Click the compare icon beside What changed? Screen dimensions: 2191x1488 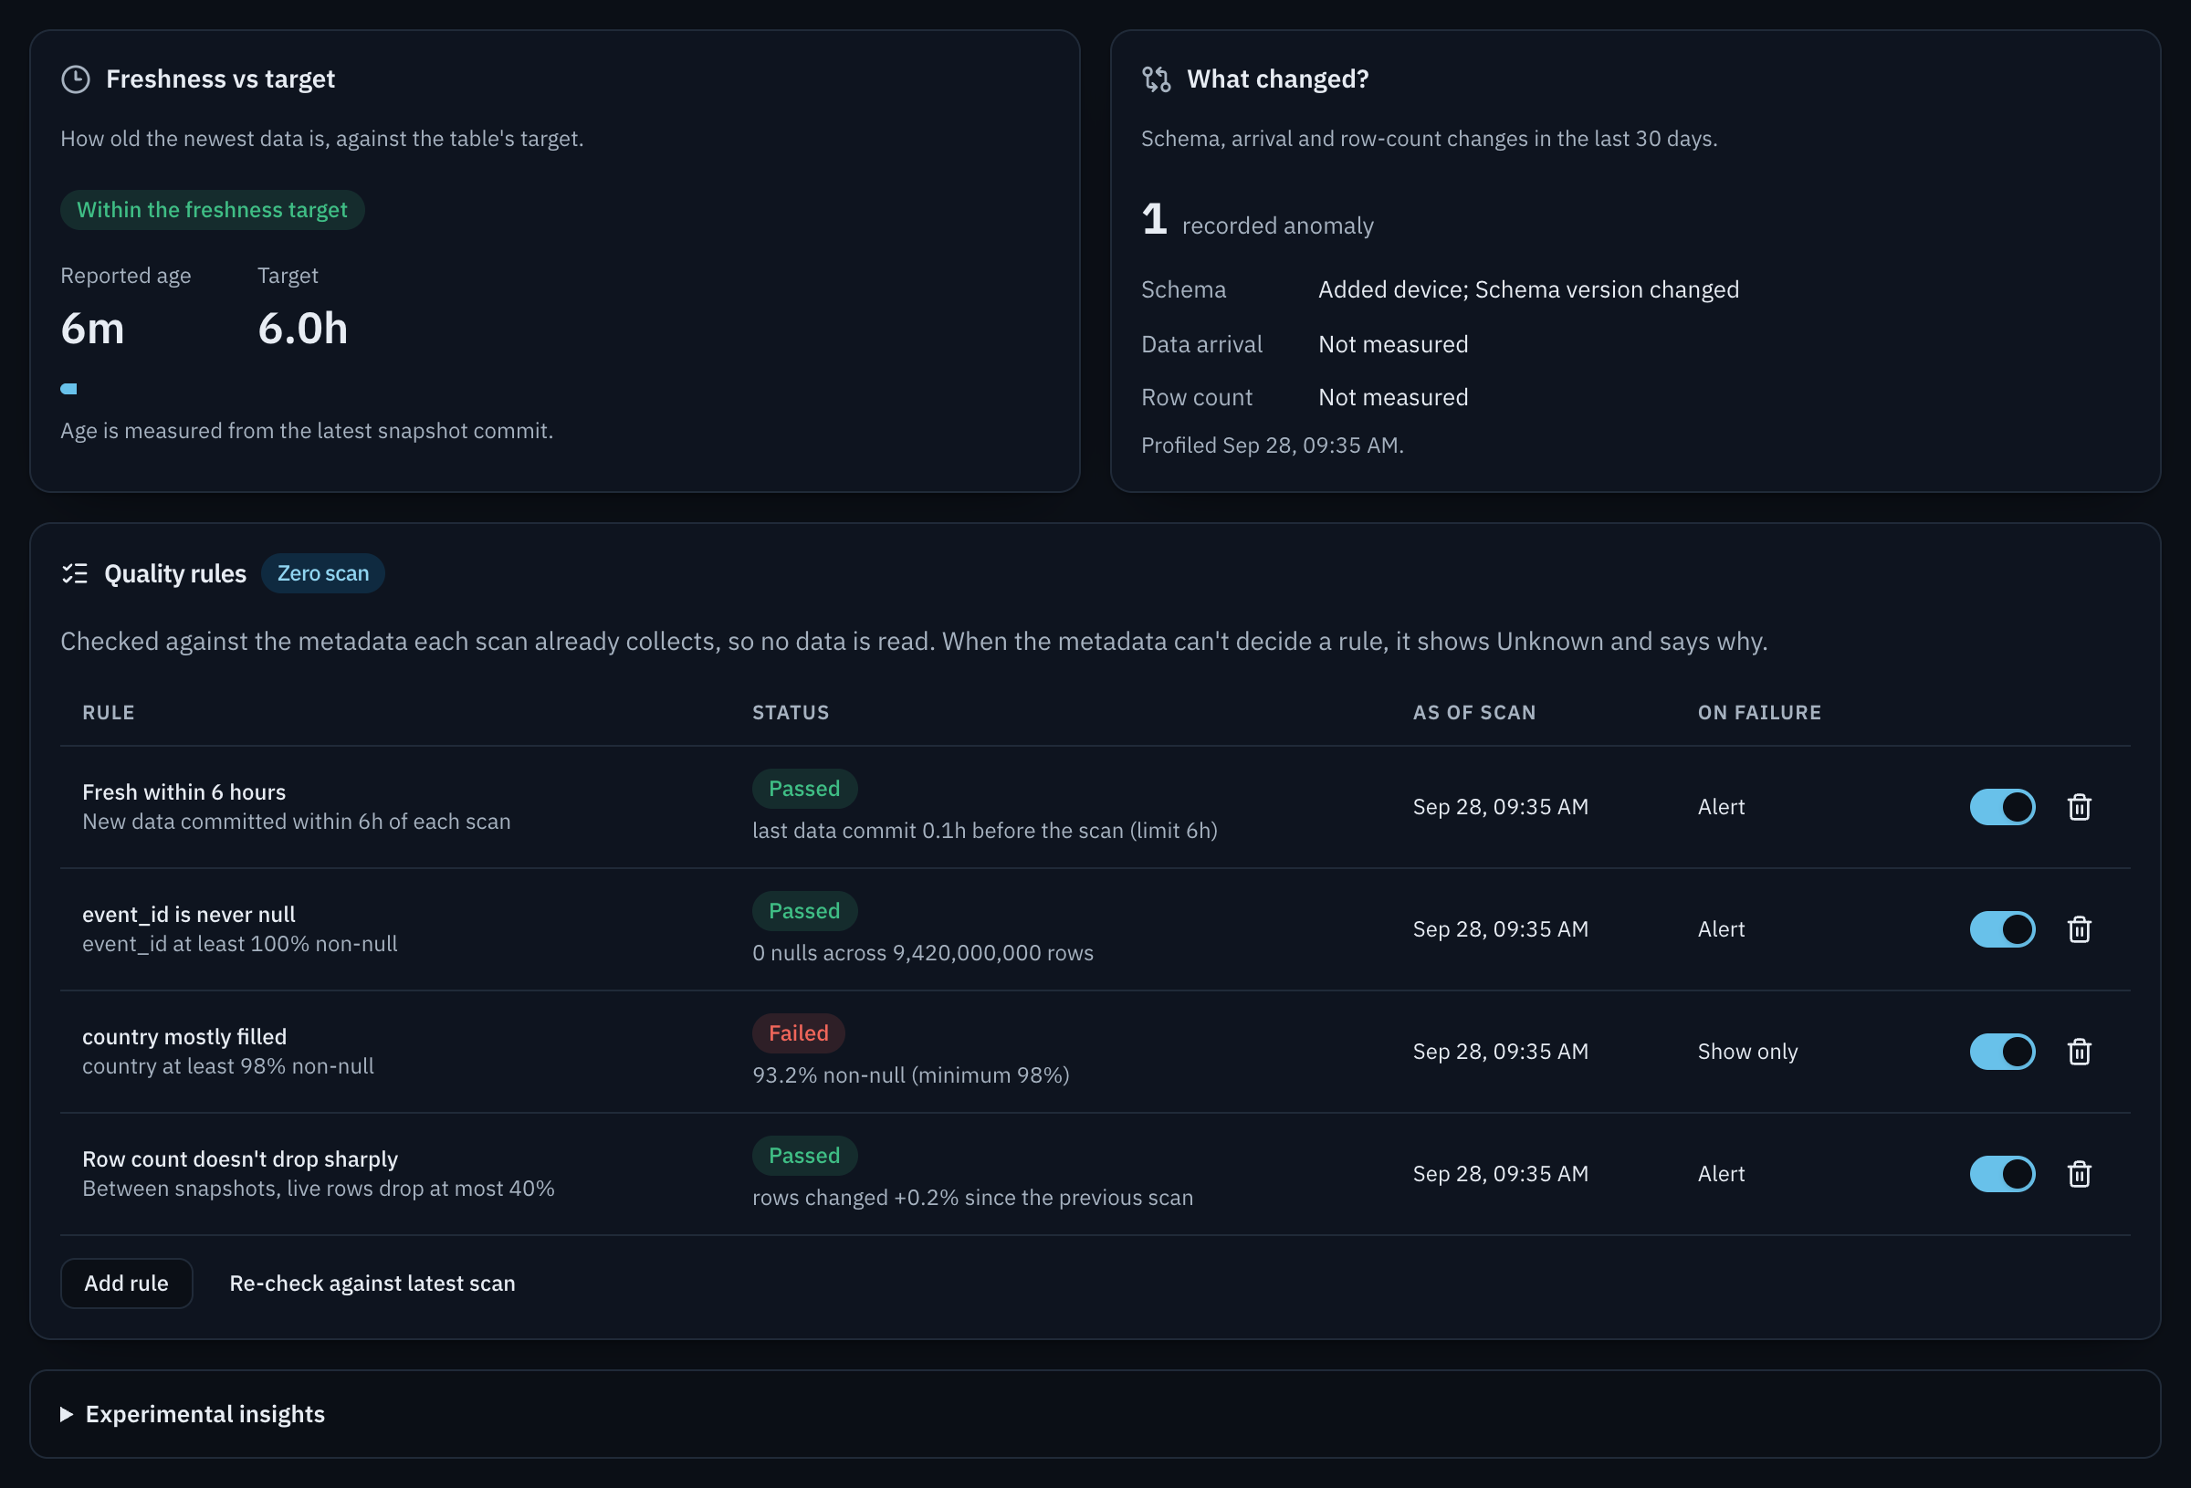point(1156,79)
